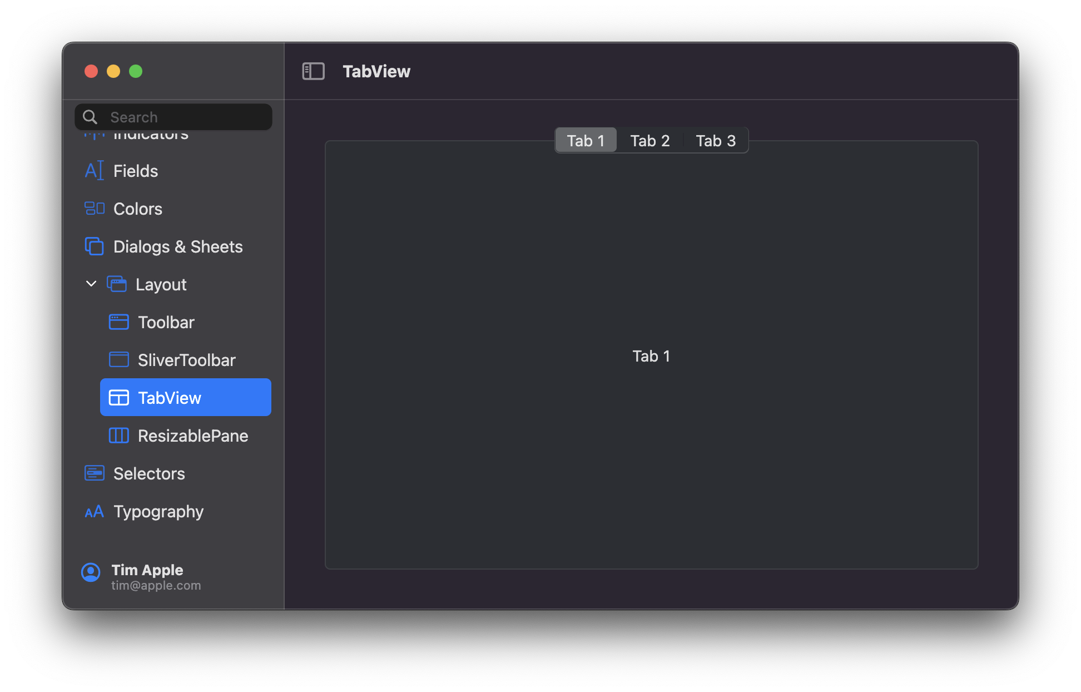Image resolution: width=1081 pixels, height=692 pixels.
Task: Open the Layout item label
Action: (161, 284)
